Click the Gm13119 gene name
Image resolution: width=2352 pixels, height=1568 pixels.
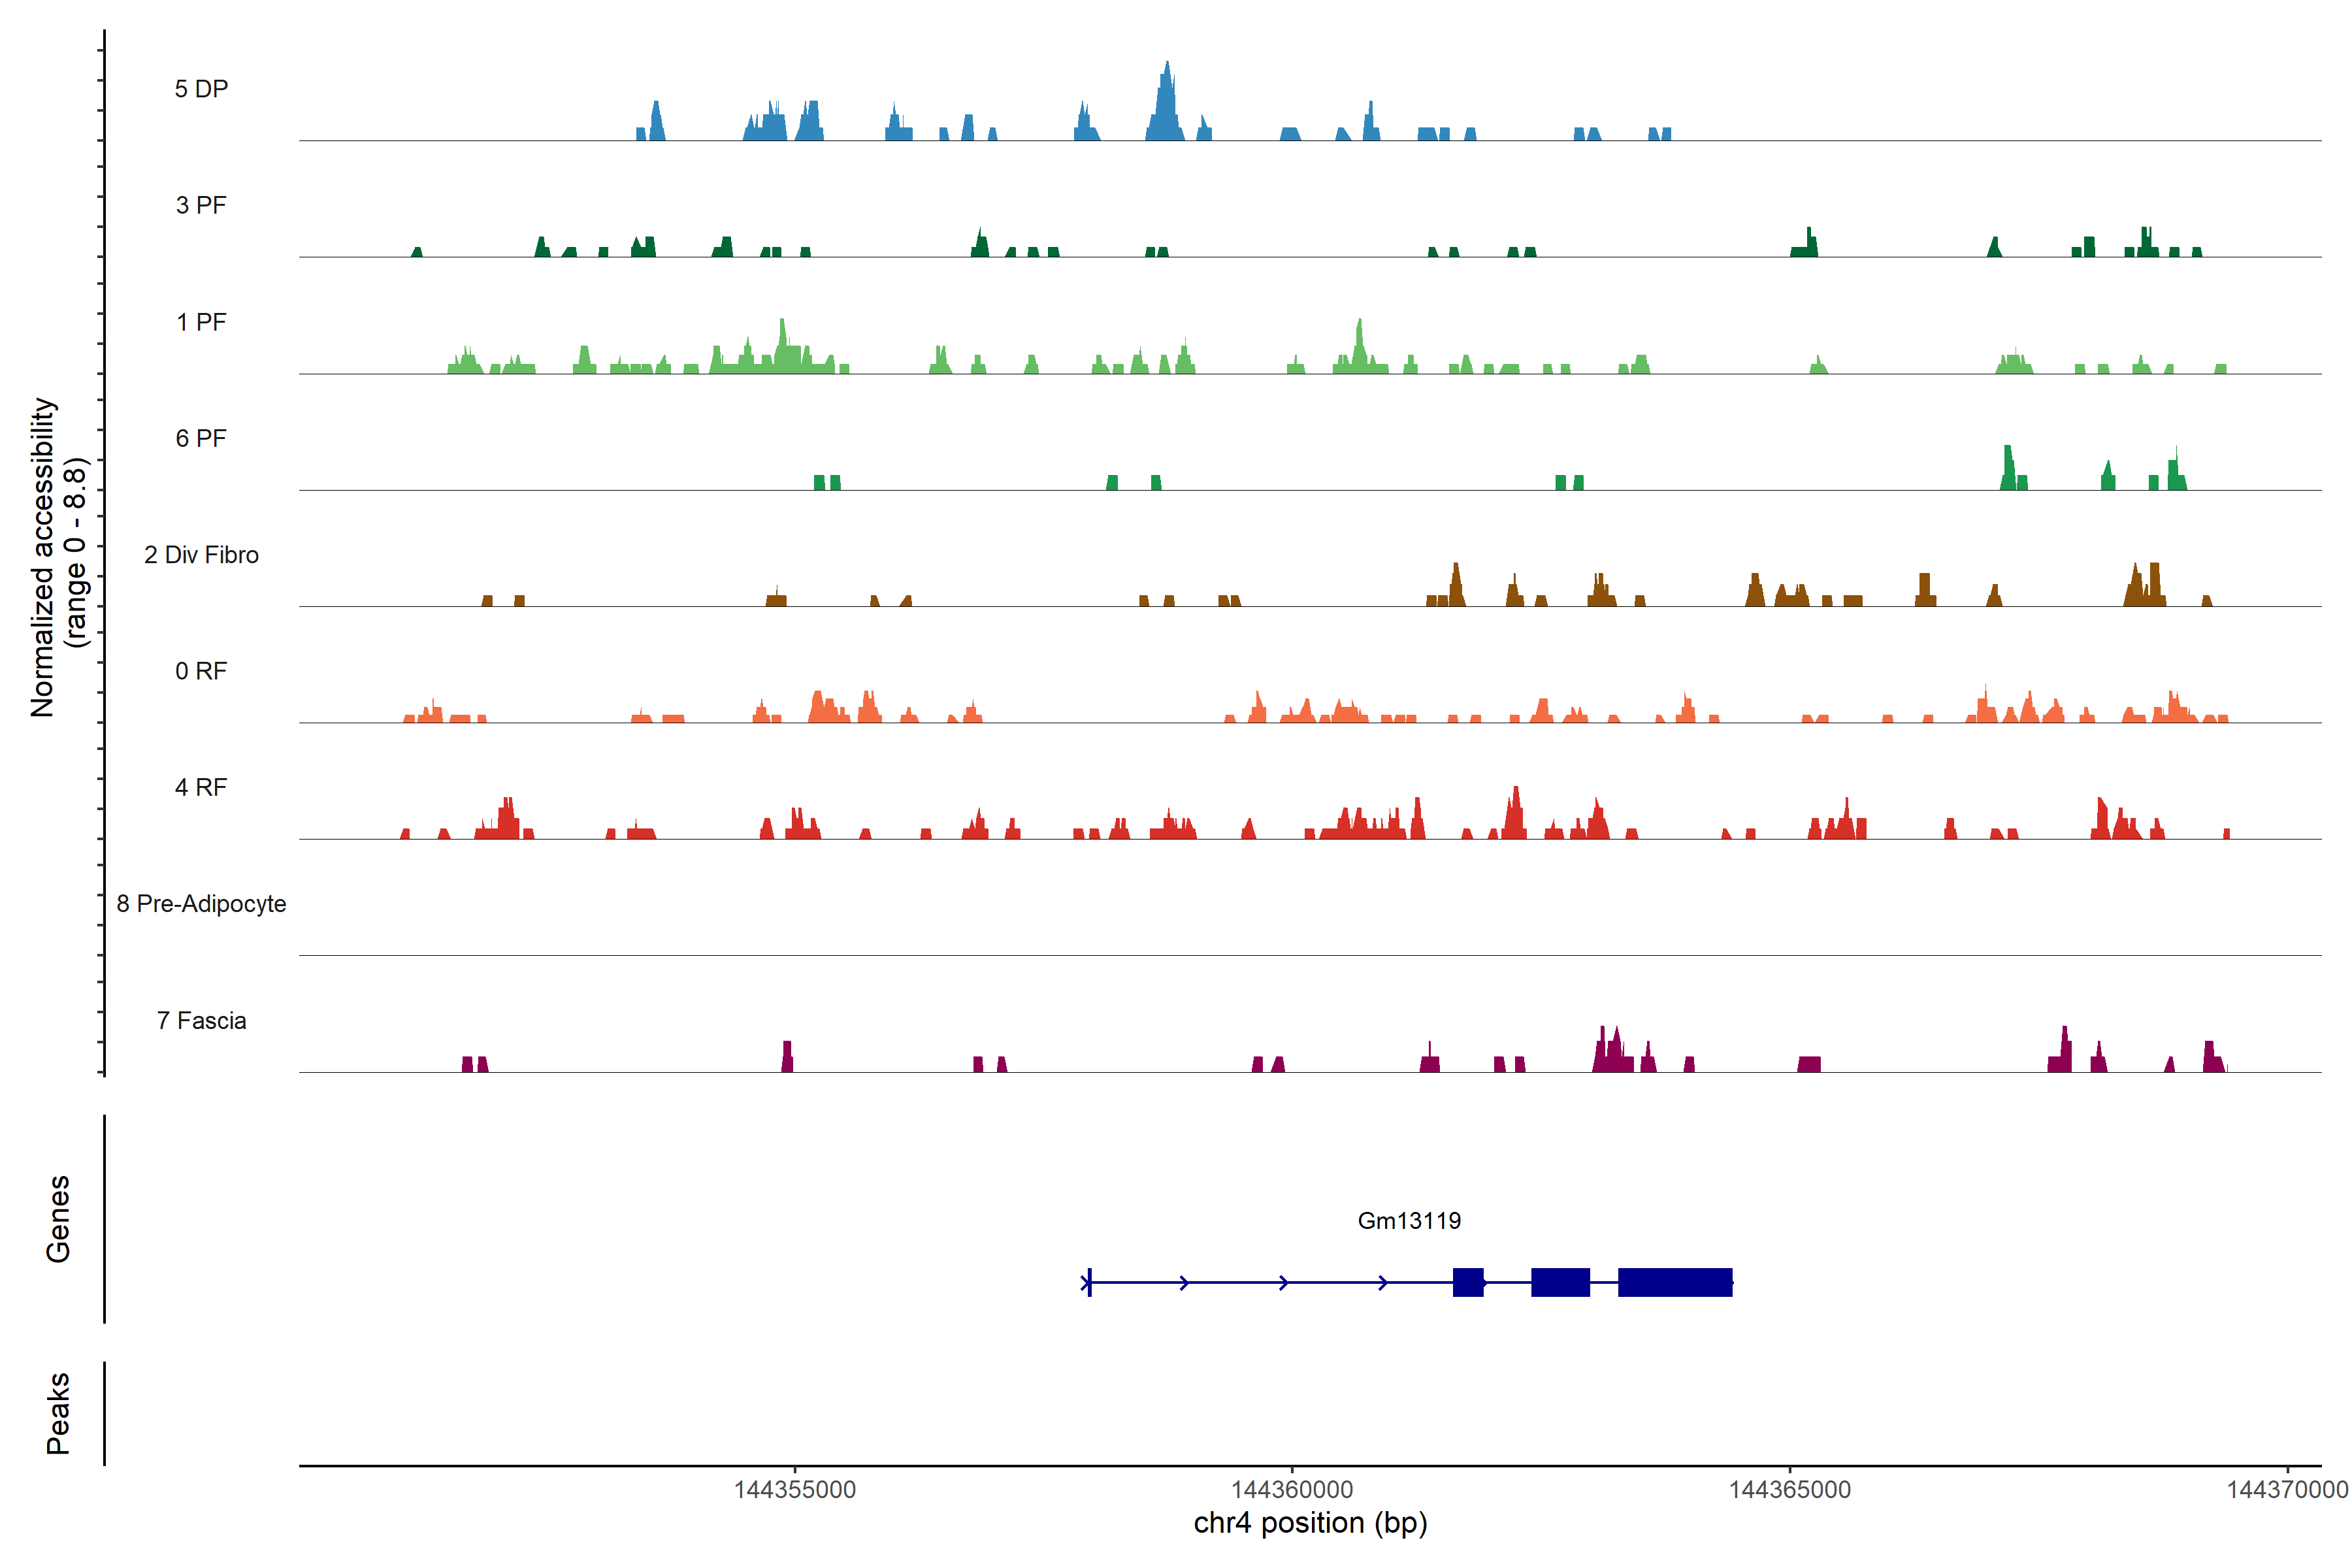point(1409,1220)
